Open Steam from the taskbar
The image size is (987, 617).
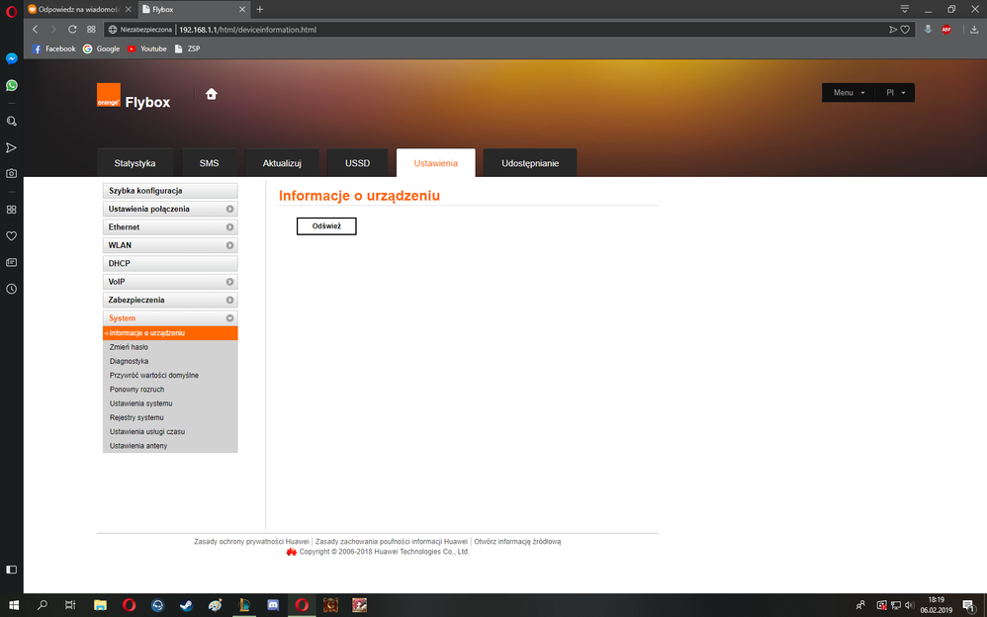[x=186, y=605]
